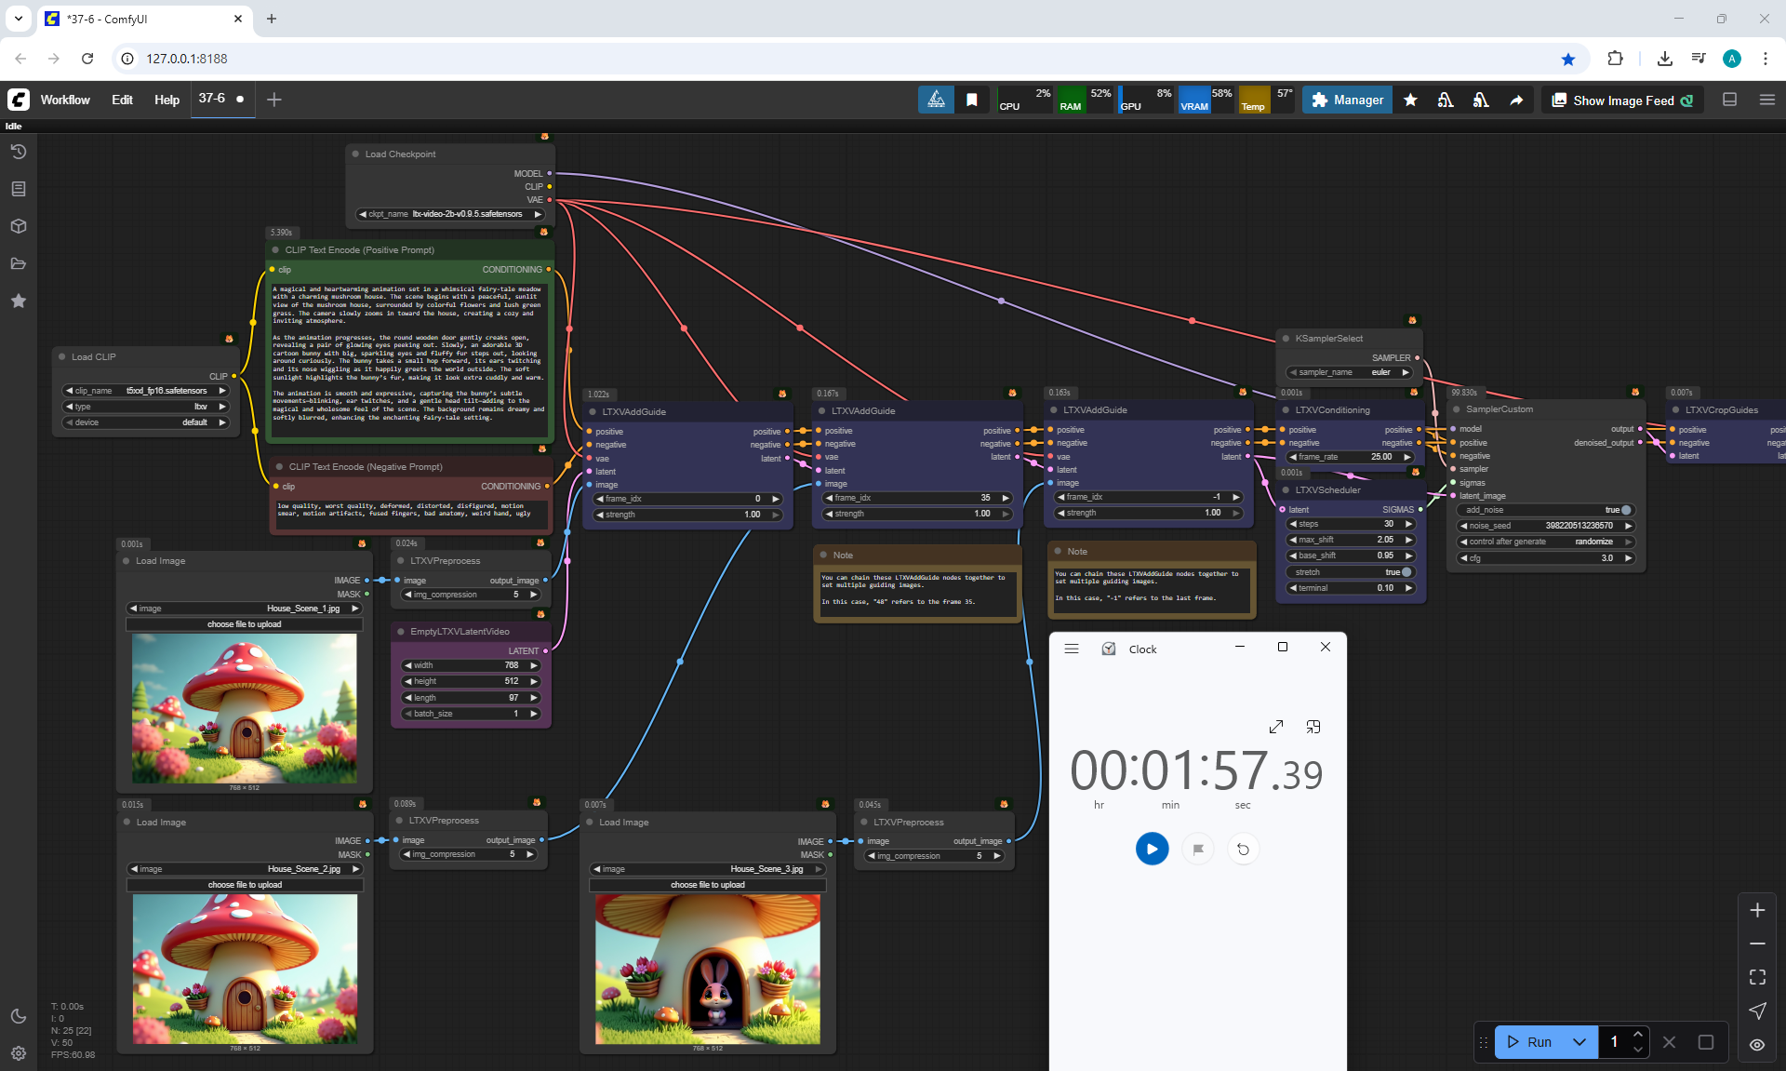Click the House_Scene_3 image thumbnail
This screenshot has width=1786, height=1071.
point(707,969)
